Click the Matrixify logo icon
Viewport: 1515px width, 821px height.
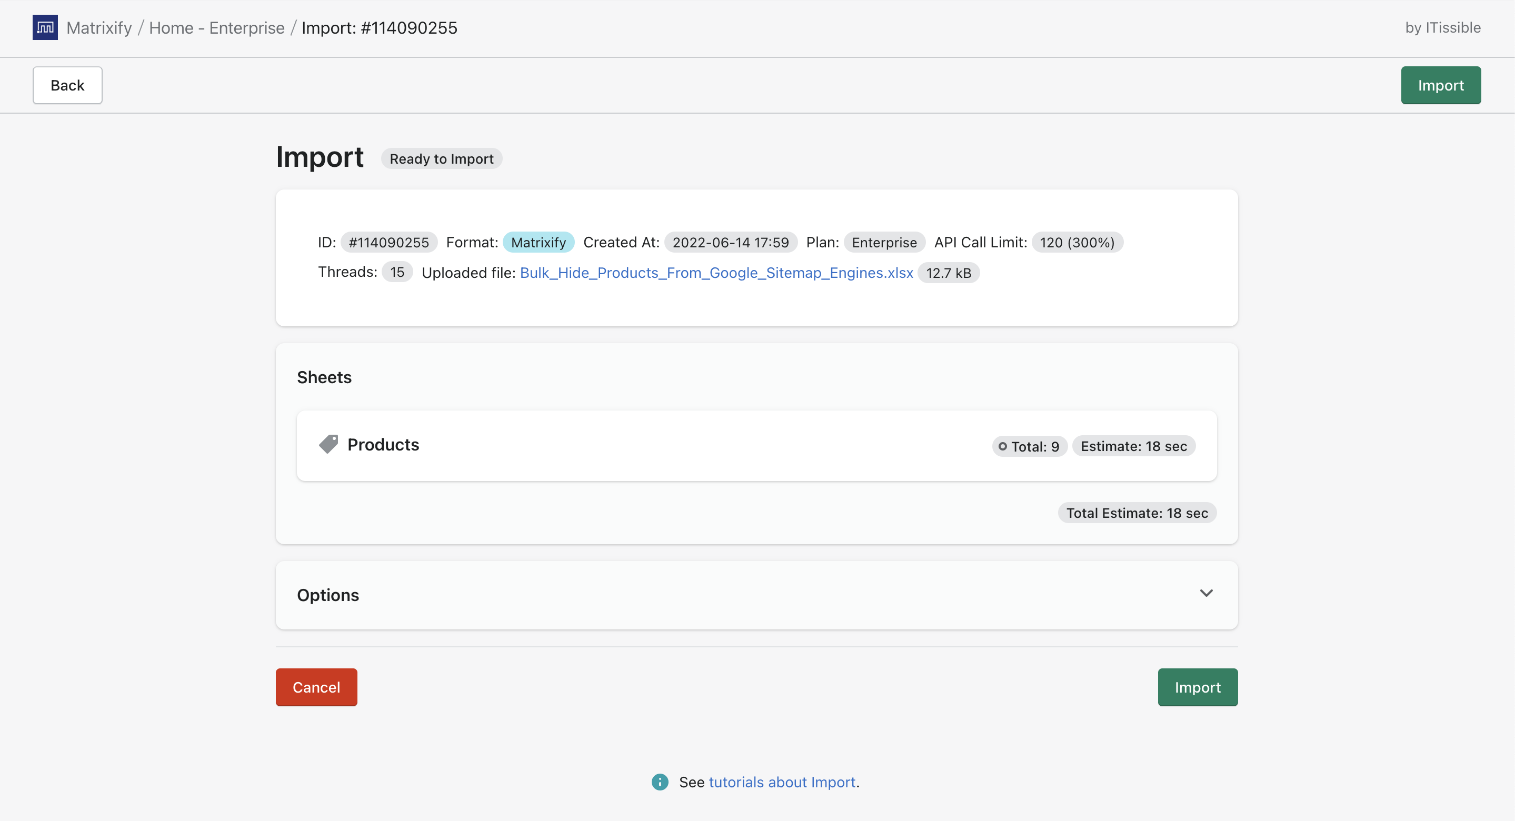[x=45, y=27]
